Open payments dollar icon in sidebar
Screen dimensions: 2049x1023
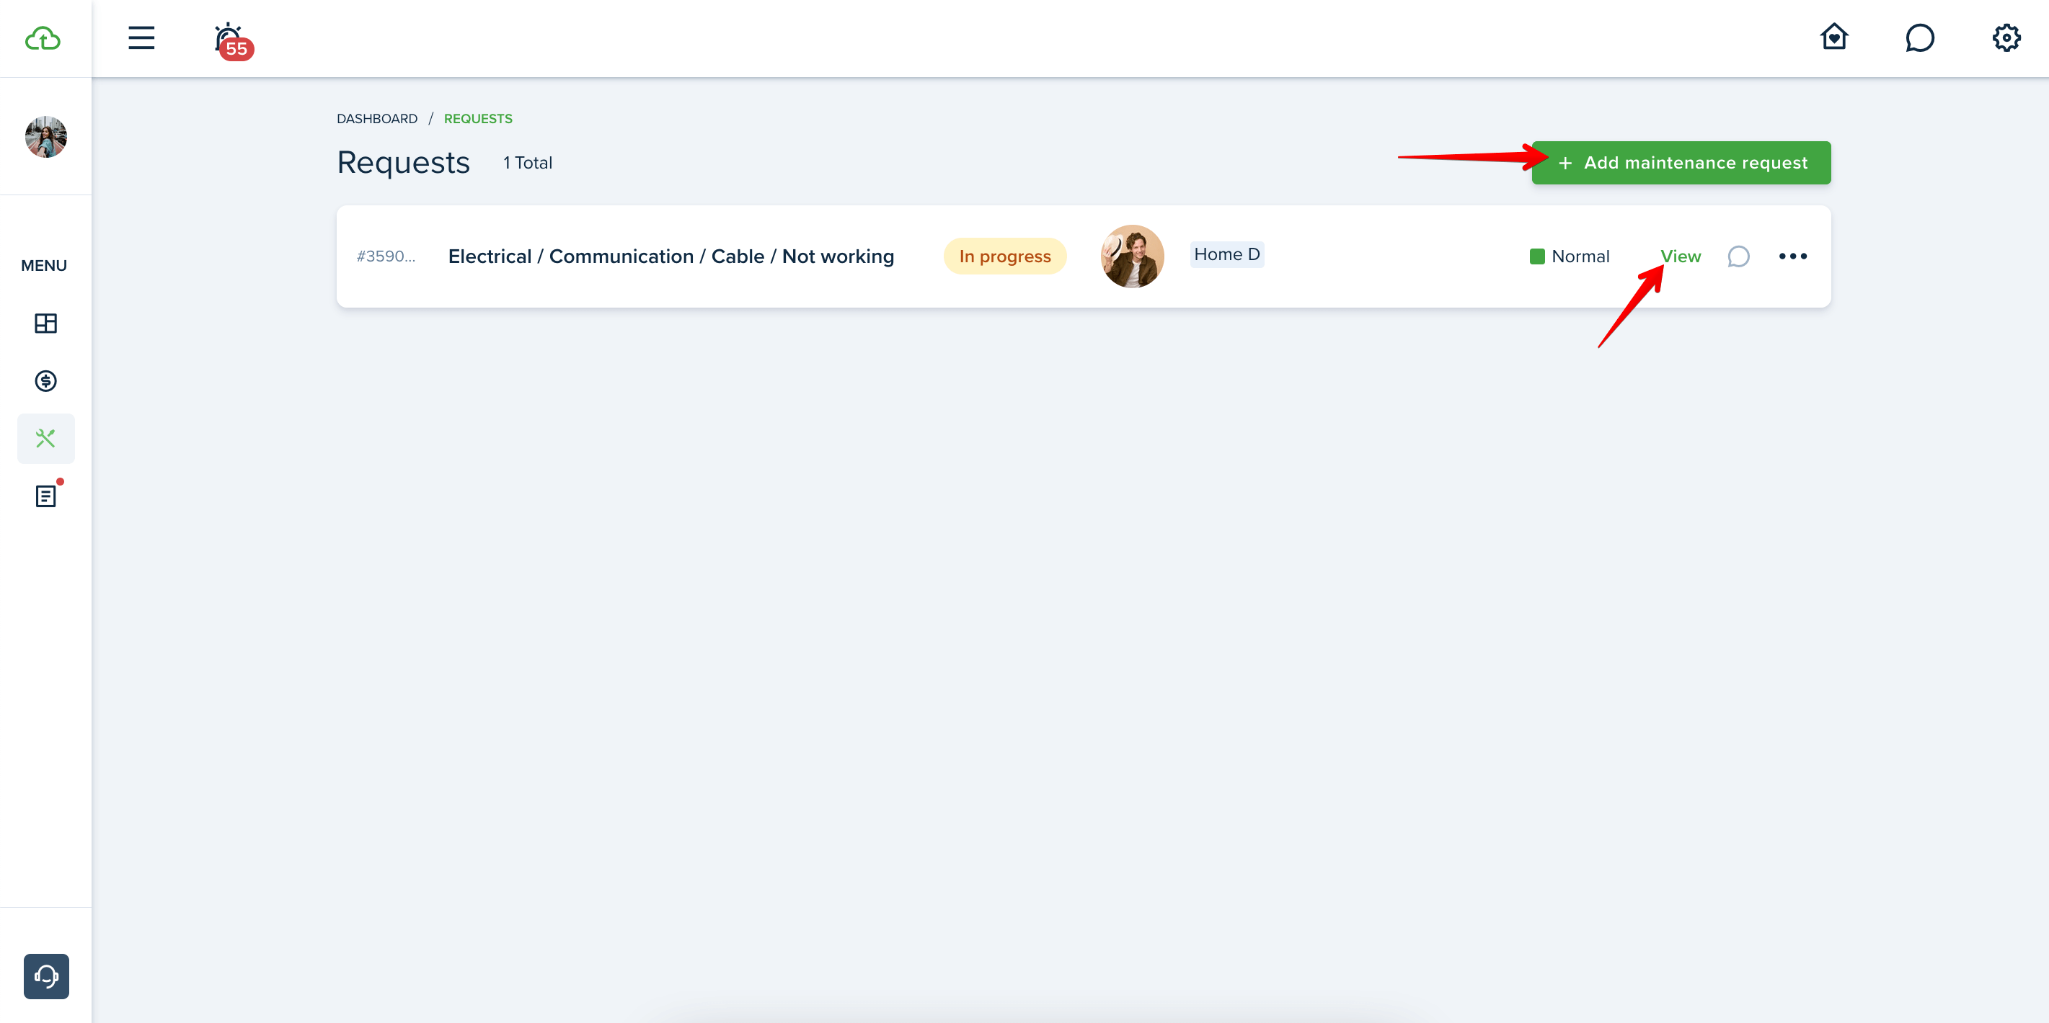[46, 381]
